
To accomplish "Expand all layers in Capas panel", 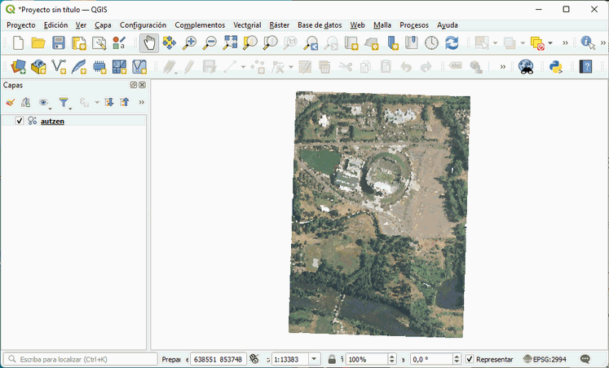I will [109, 102].
